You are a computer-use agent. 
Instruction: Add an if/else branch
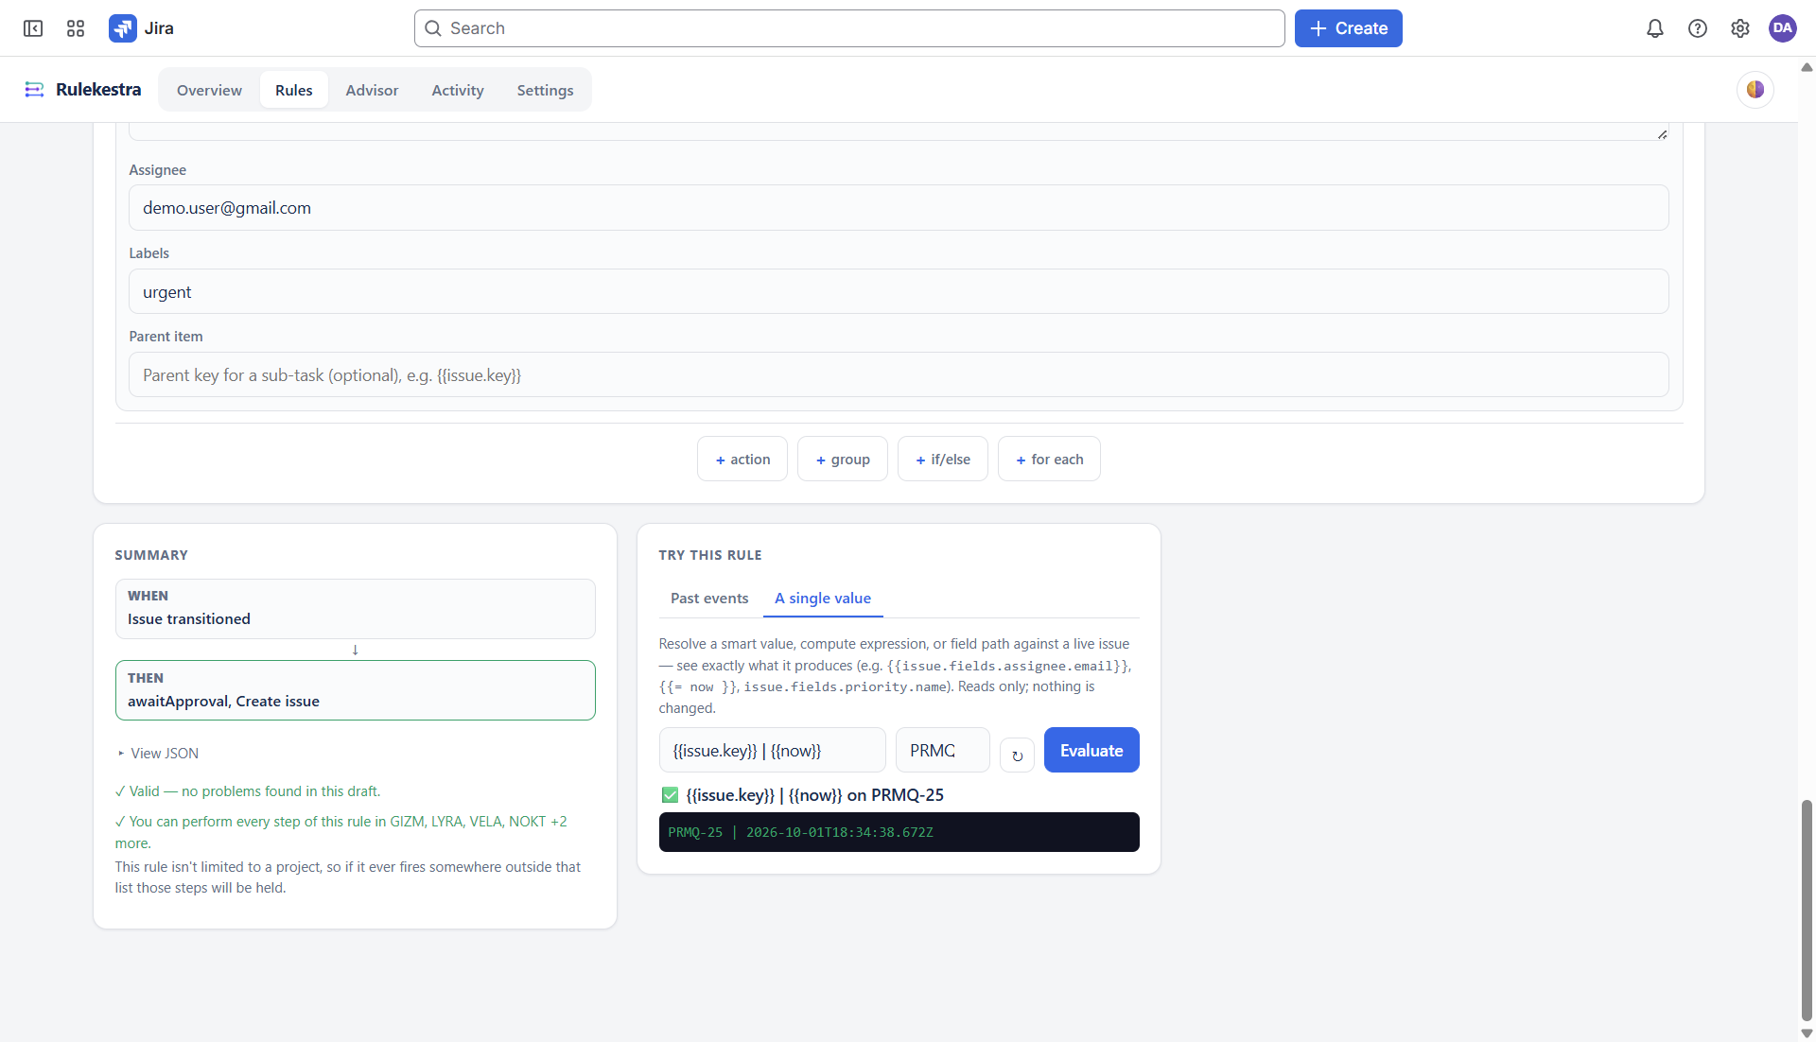point(943,460)
